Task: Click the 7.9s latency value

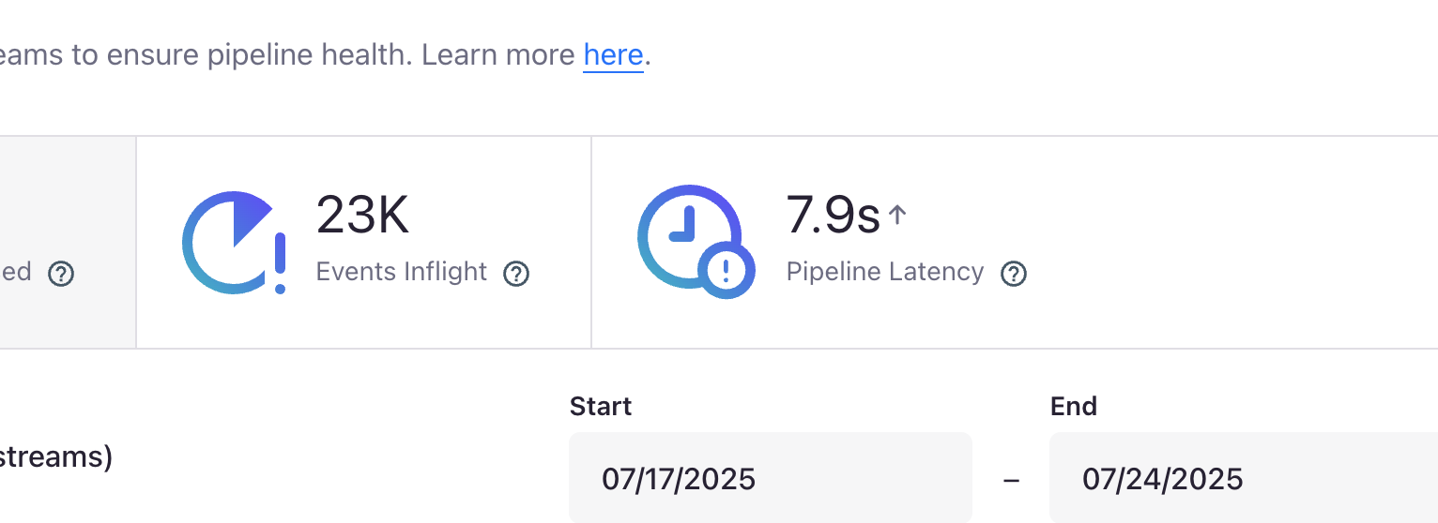Action: point(834,215)
